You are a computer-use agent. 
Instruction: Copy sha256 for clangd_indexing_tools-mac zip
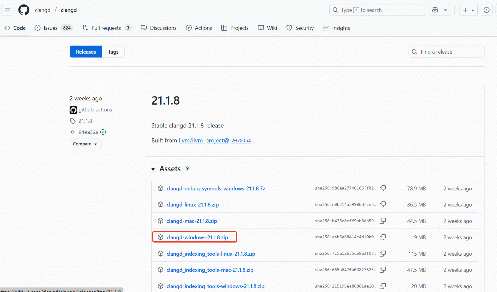(x=383, y=270)
